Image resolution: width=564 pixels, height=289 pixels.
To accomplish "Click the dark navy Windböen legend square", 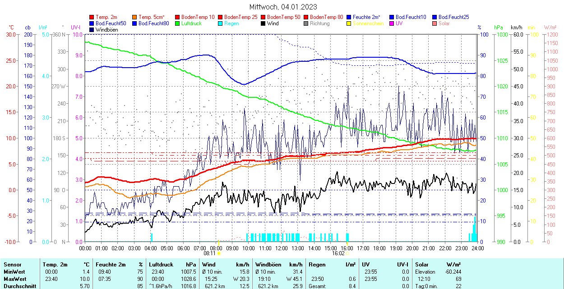I will (x=92, y=30).
